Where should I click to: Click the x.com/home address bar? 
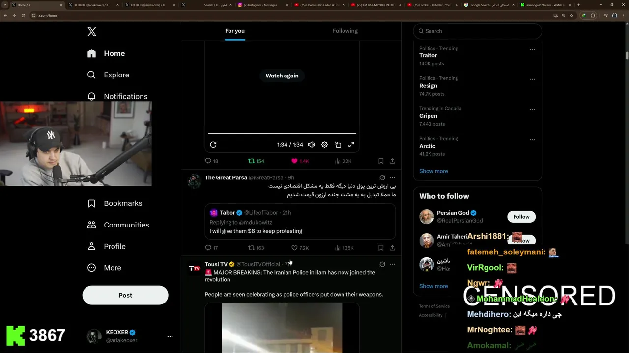pos(290,15)
